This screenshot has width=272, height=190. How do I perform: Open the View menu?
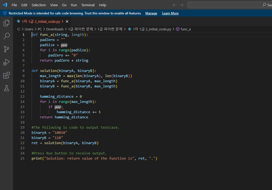[54, 5]
